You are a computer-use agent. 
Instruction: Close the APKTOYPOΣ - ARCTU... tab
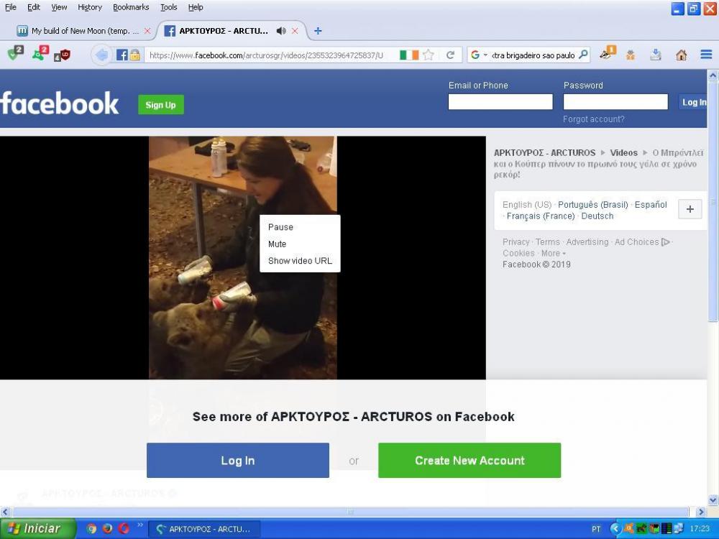pyautogui.click(x=295, y=31)
